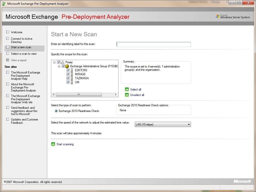Screen dimensions: 256x192
Task: Toggle the Exchange Administrative Group checkbox
Action: 63,66
